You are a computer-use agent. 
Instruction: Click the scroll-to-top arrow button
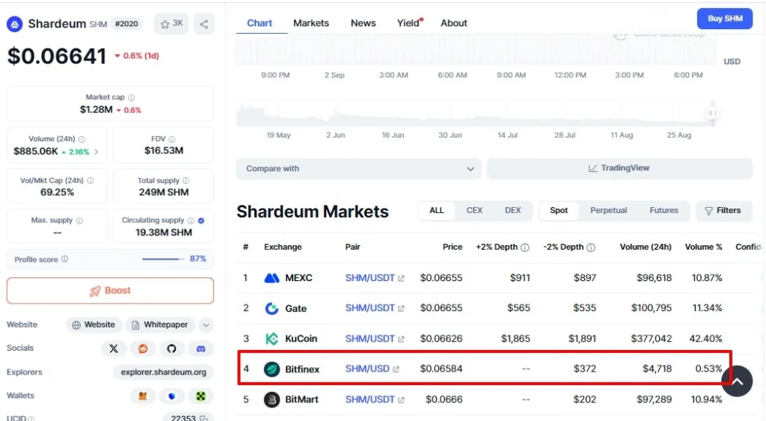click(737, 381)
